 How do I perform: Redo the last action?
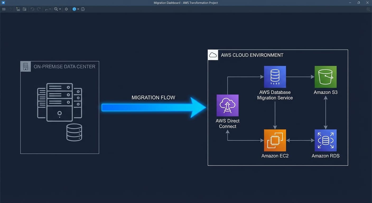point(39,9)
